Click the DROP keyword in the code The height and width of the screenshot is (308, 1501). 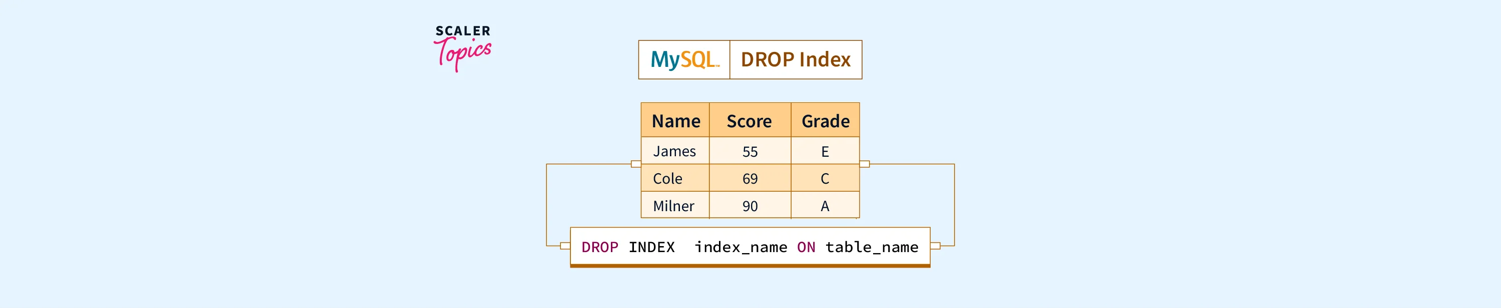click(x=599, y=247)
